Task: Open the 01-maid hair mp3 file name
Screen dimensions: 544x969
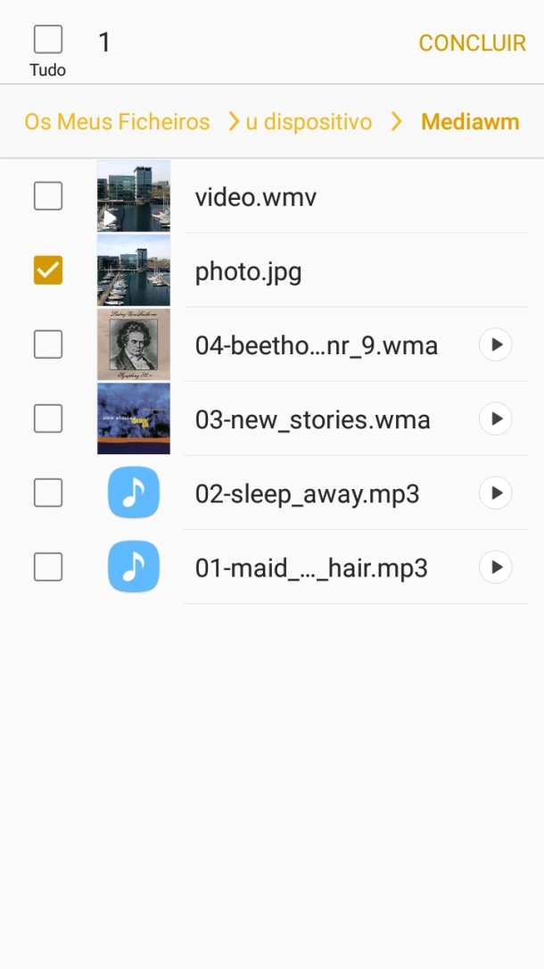Action: click(311, 567)
